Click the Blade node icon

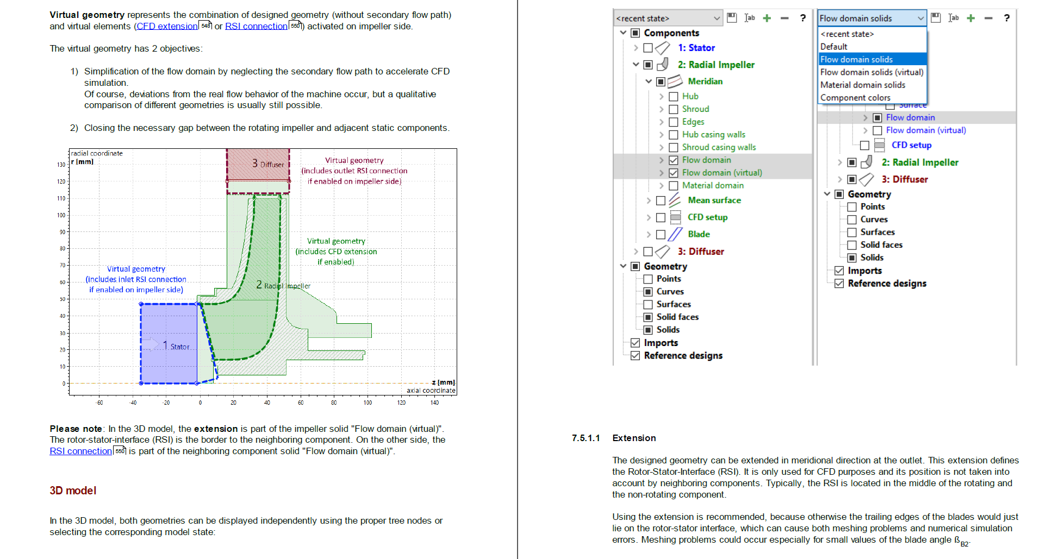point(675,234)
